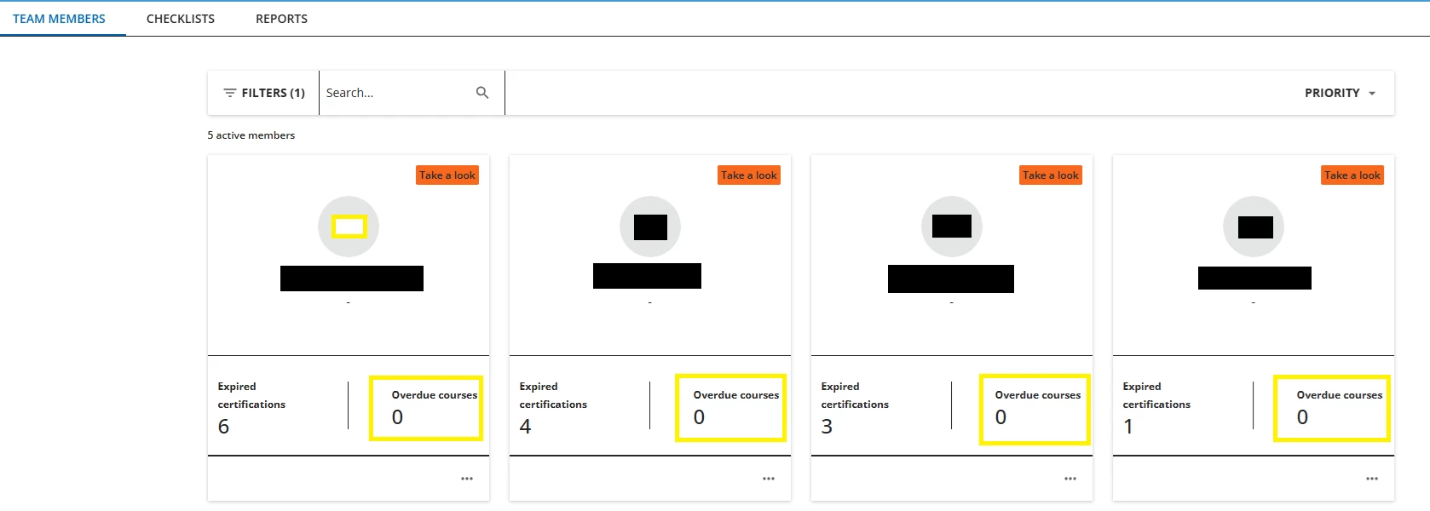Screen dimensions: 1430x511
Task: Open the more options menu on the 3 expired certifications card
Action: point(1070,479)
